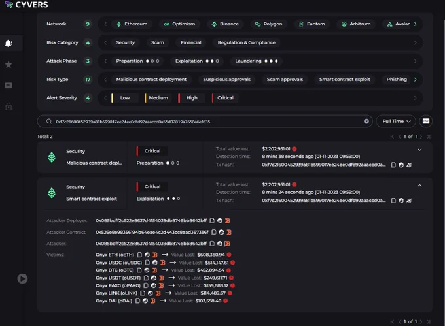
Task: Filter by Arbitrum network
Action: click(x=356, y=24)
